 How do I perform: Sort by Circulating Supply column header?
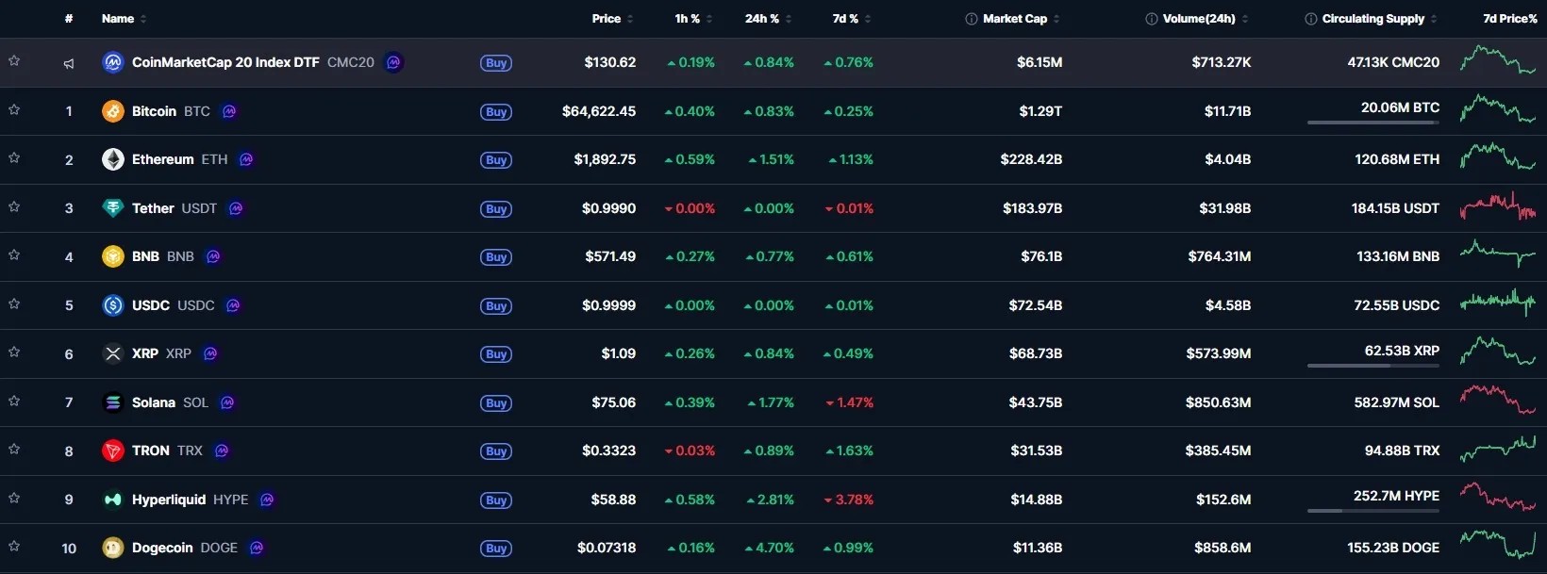click(1372, 19)
